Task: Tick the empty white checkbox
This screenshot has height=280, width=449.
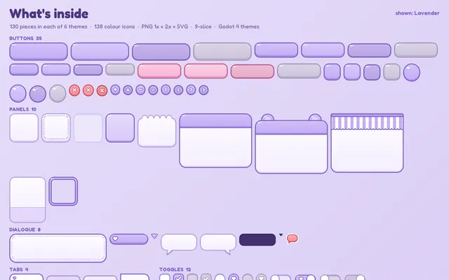Action: (165, 277)
